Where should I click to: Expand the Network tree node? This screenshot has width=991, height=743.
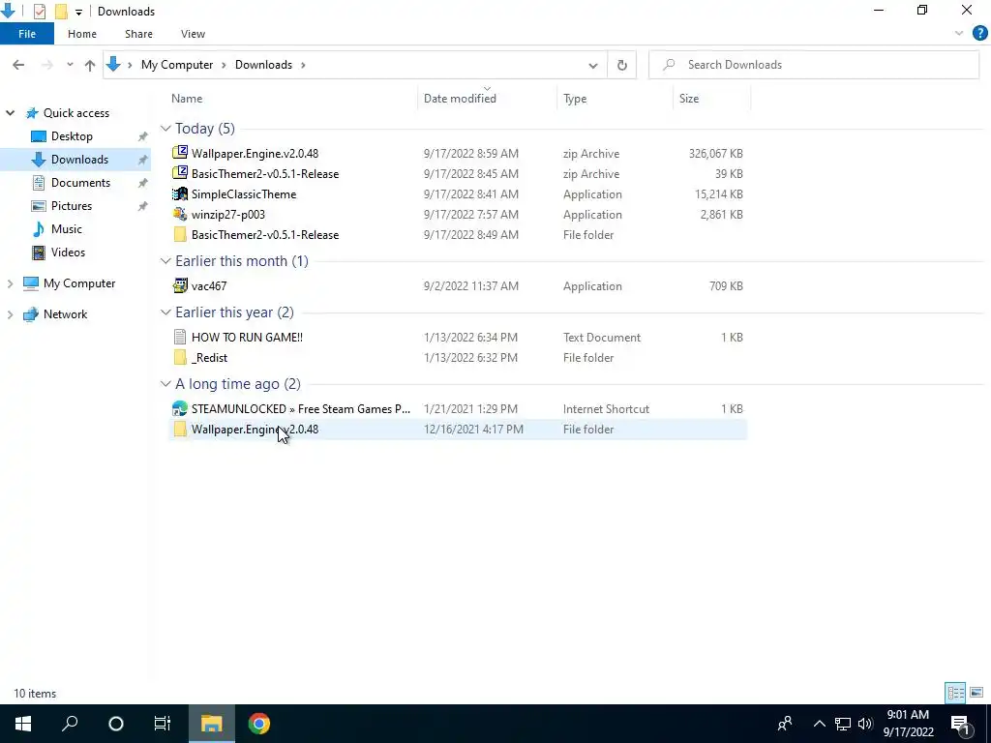click(10, 314)
